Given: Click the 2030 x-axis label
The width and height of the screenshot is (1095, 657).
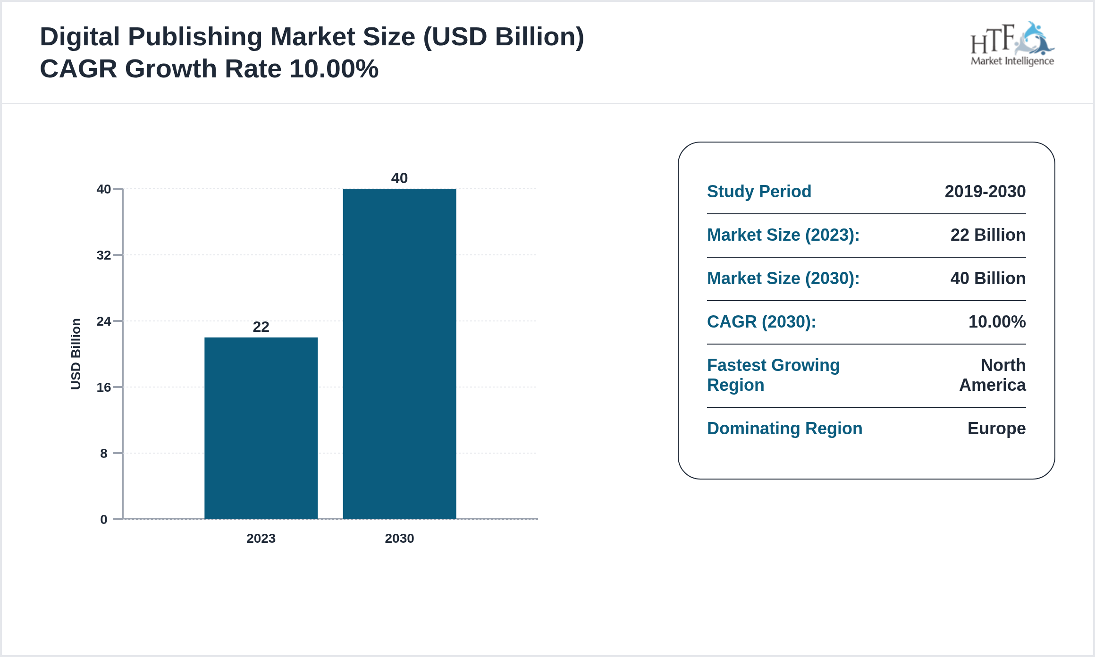Looking at the screenshot, I should [399, 539].
